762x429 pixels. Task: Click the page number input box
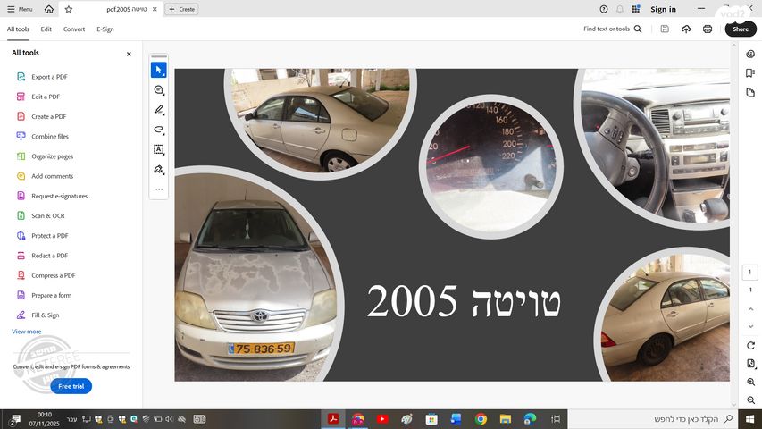[749, 273]
